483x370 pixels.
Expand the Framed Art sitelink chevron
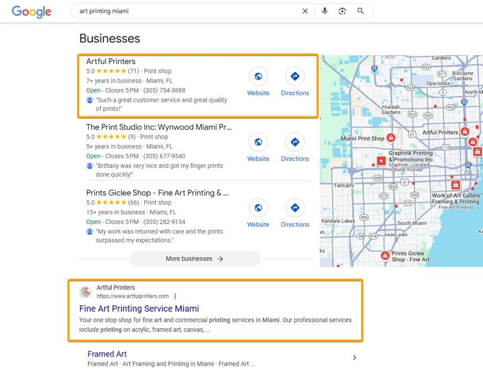355,358
